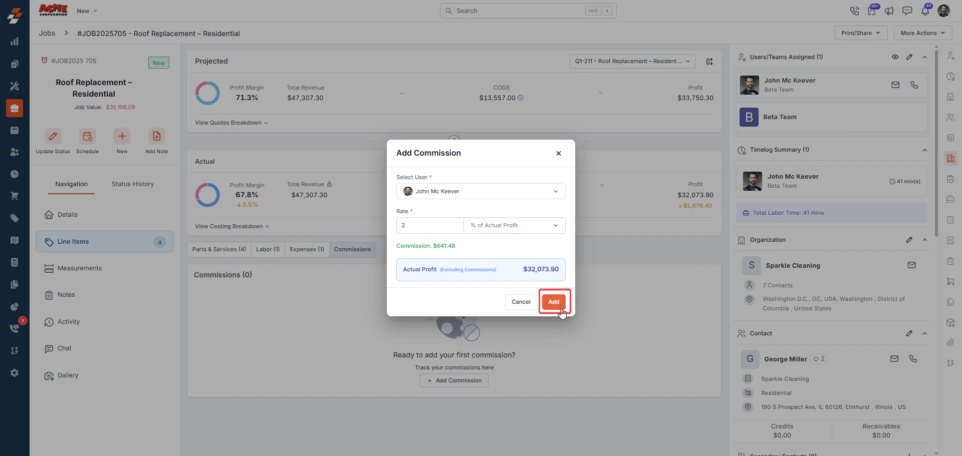962x456 pixels.
Task: Click the Beta Team card
Action: [831, 117]
